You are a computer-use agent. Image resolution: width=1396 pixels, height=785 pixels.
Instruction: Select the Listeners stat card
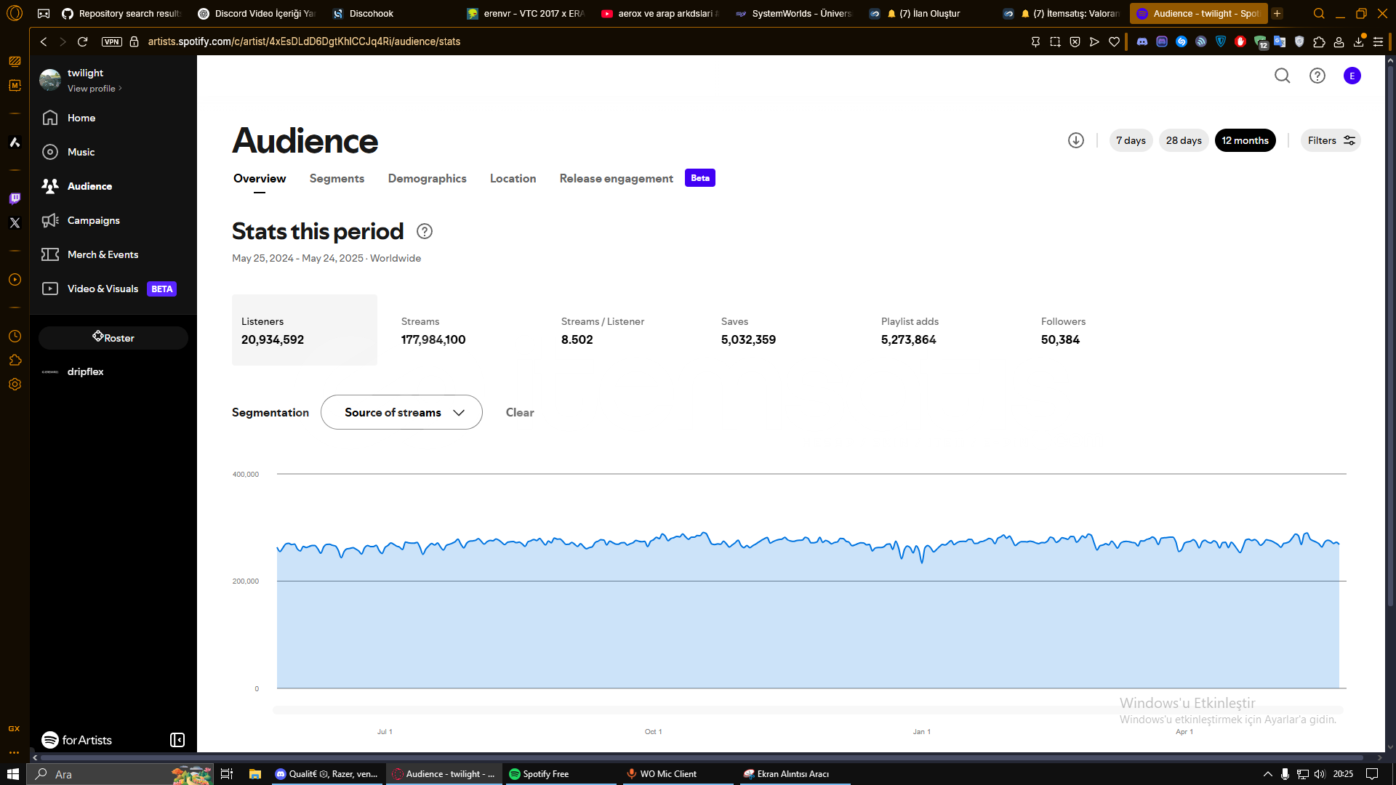[x=305, y=330]
